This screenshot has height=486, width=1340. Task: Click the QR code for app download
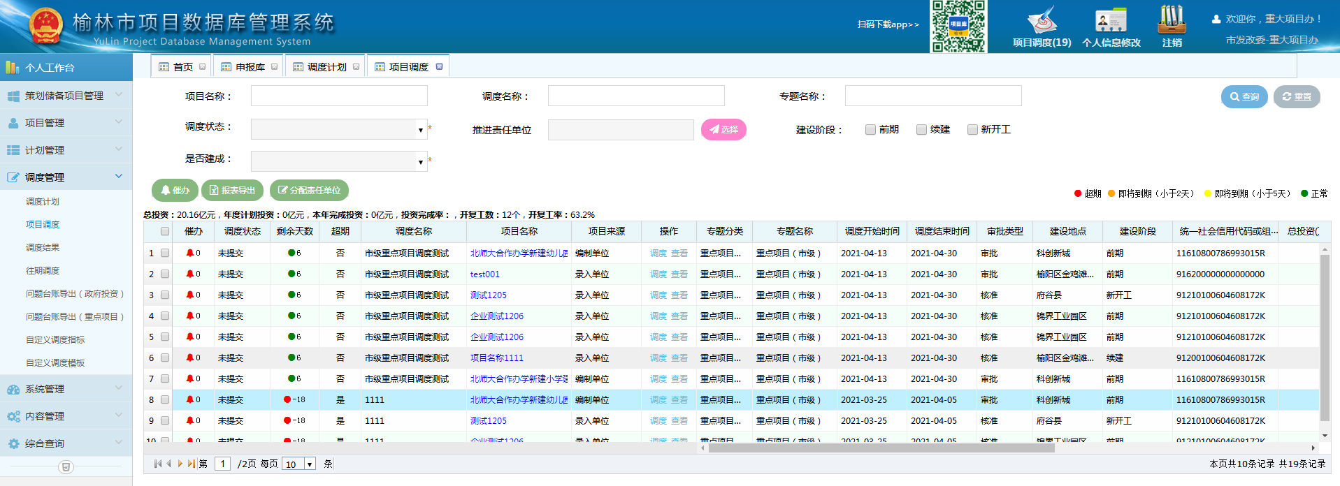[x=958, y=26]
